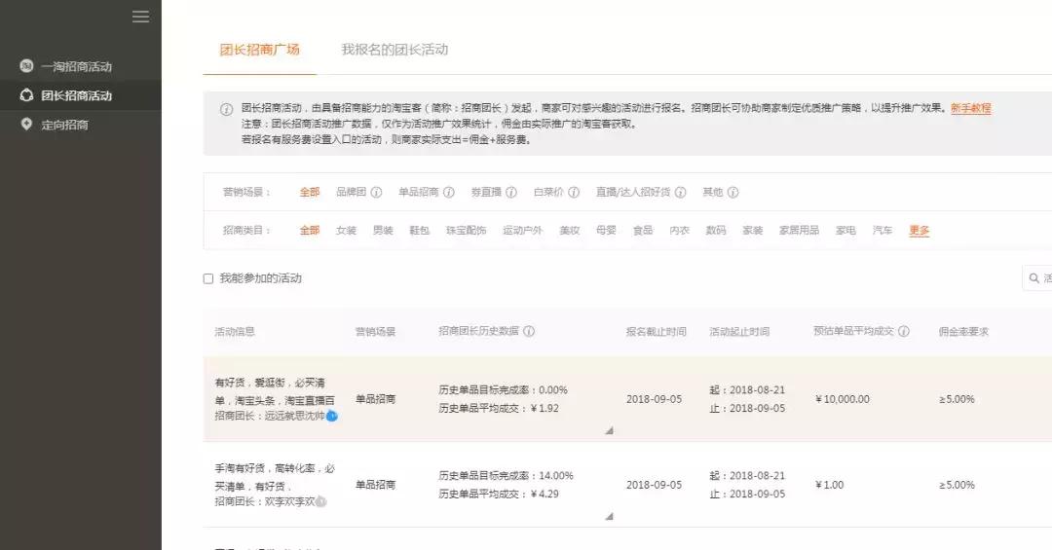1052x550 pixels.
Task: Filter category by 家装
Action: 753,231
